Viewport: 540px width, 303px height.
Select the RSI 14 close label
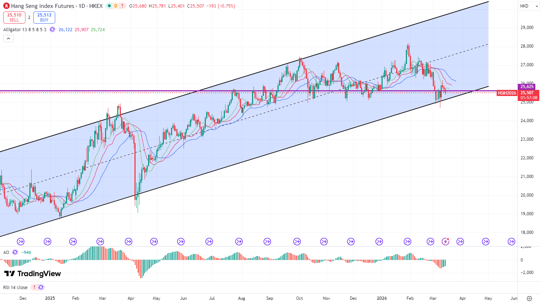15,288
